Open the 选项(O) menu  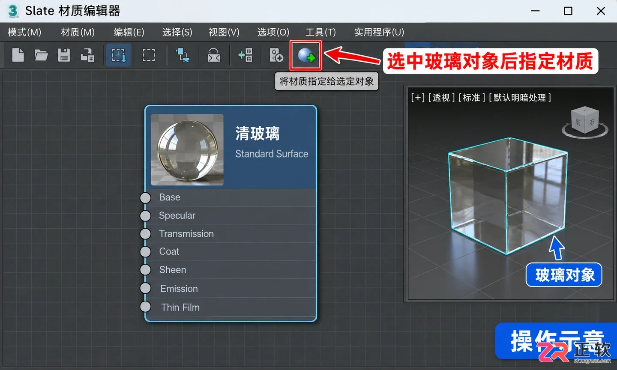[273, 32]
